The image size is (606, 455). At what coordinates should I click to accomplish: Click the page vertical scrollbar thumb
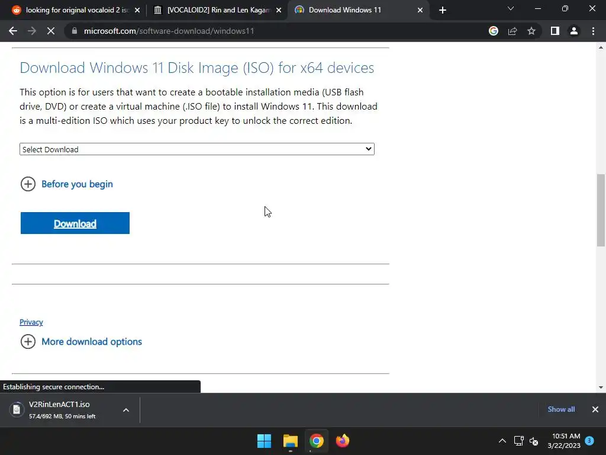point(601,210)
